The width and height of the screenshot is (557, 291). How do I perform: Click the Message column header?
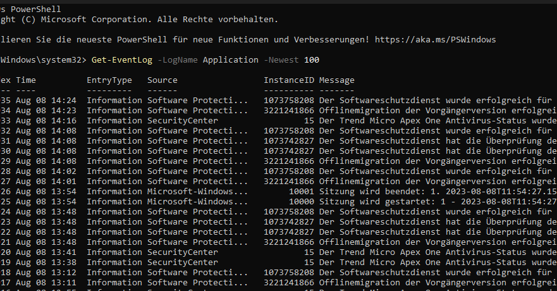tap(337, 80)
